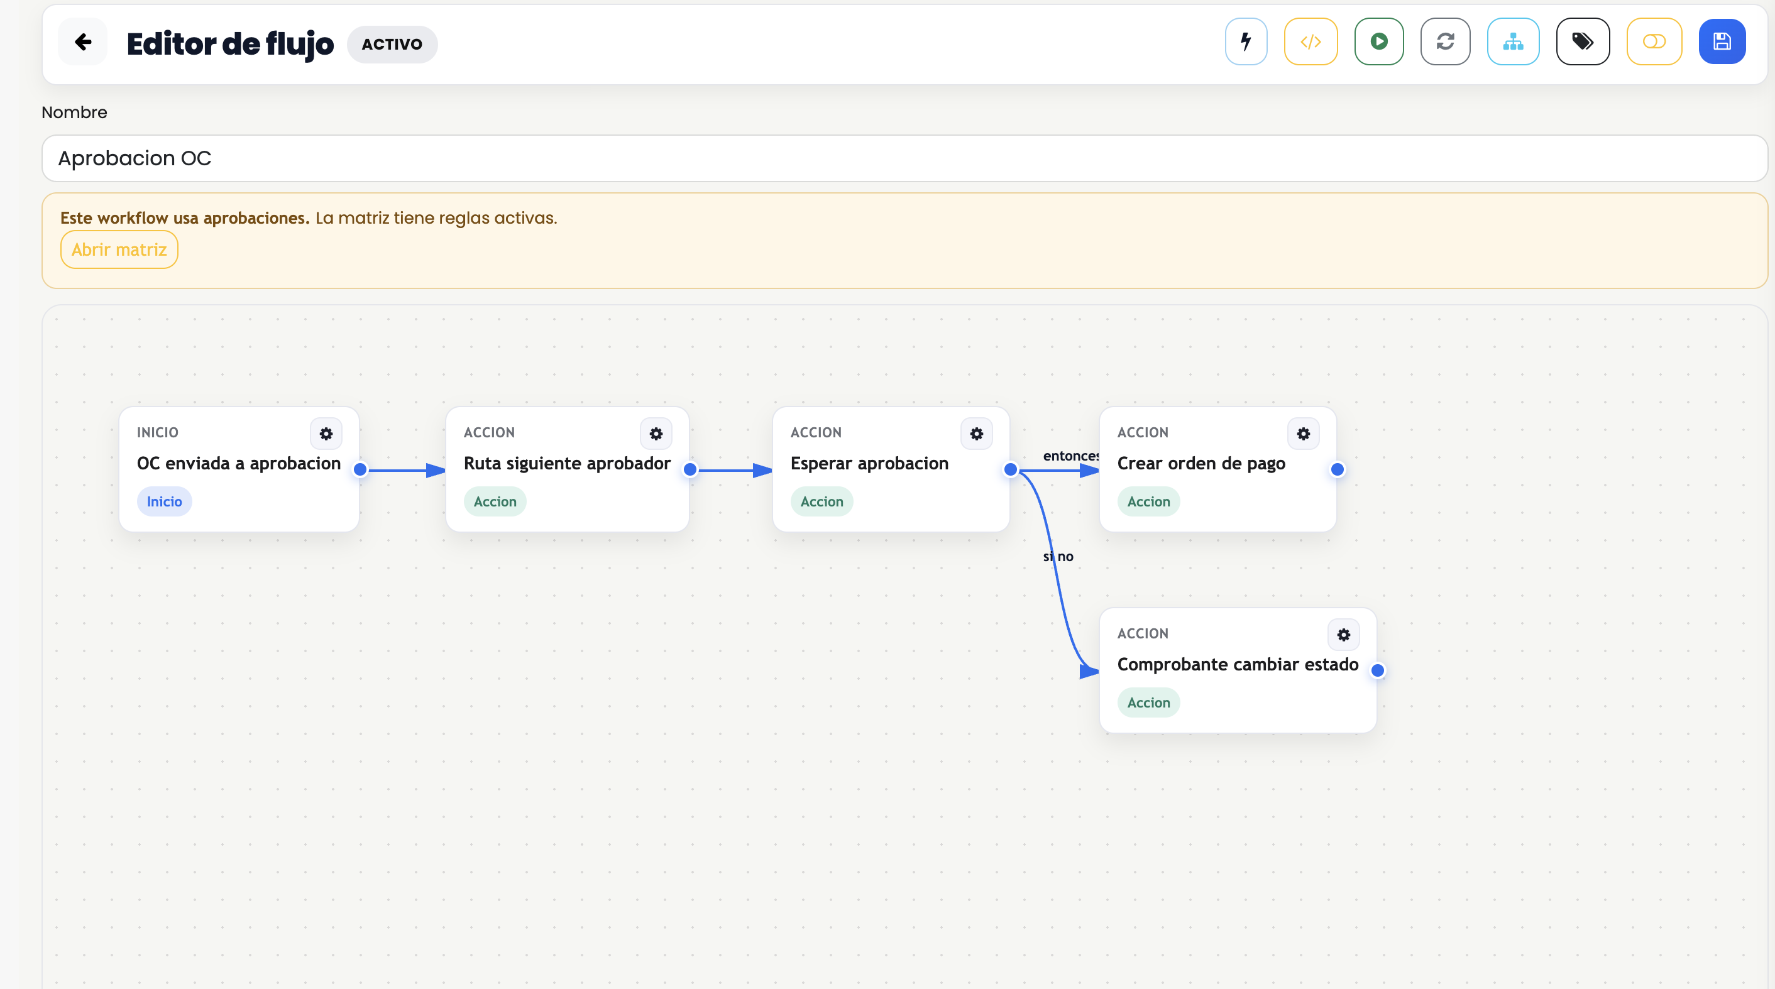Click the ACTIVO status badge

pos(392,45)
